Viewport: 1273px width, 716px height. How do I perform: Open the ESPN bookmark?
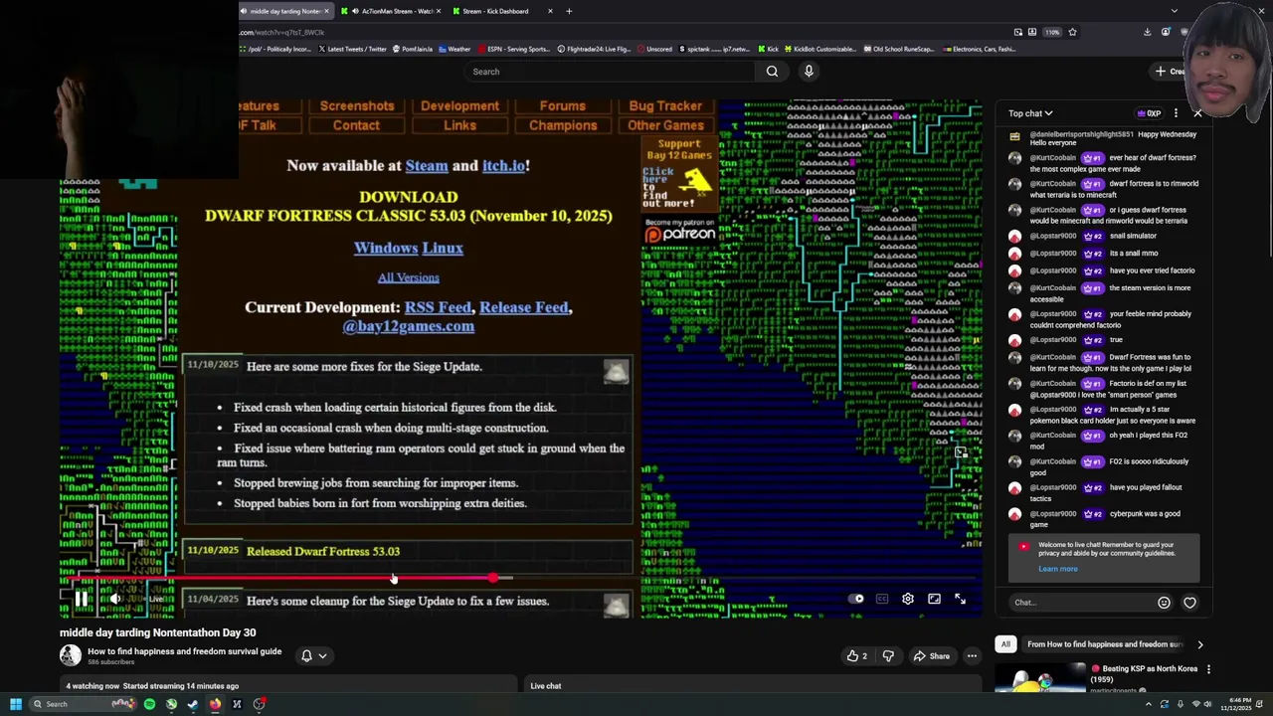click(514, 49)
